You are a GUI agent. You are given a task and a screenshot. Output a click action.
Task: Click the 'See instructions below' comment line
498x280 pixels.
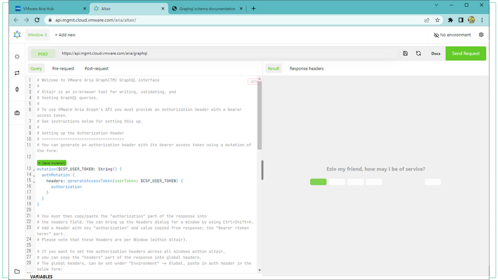[90, 121]
